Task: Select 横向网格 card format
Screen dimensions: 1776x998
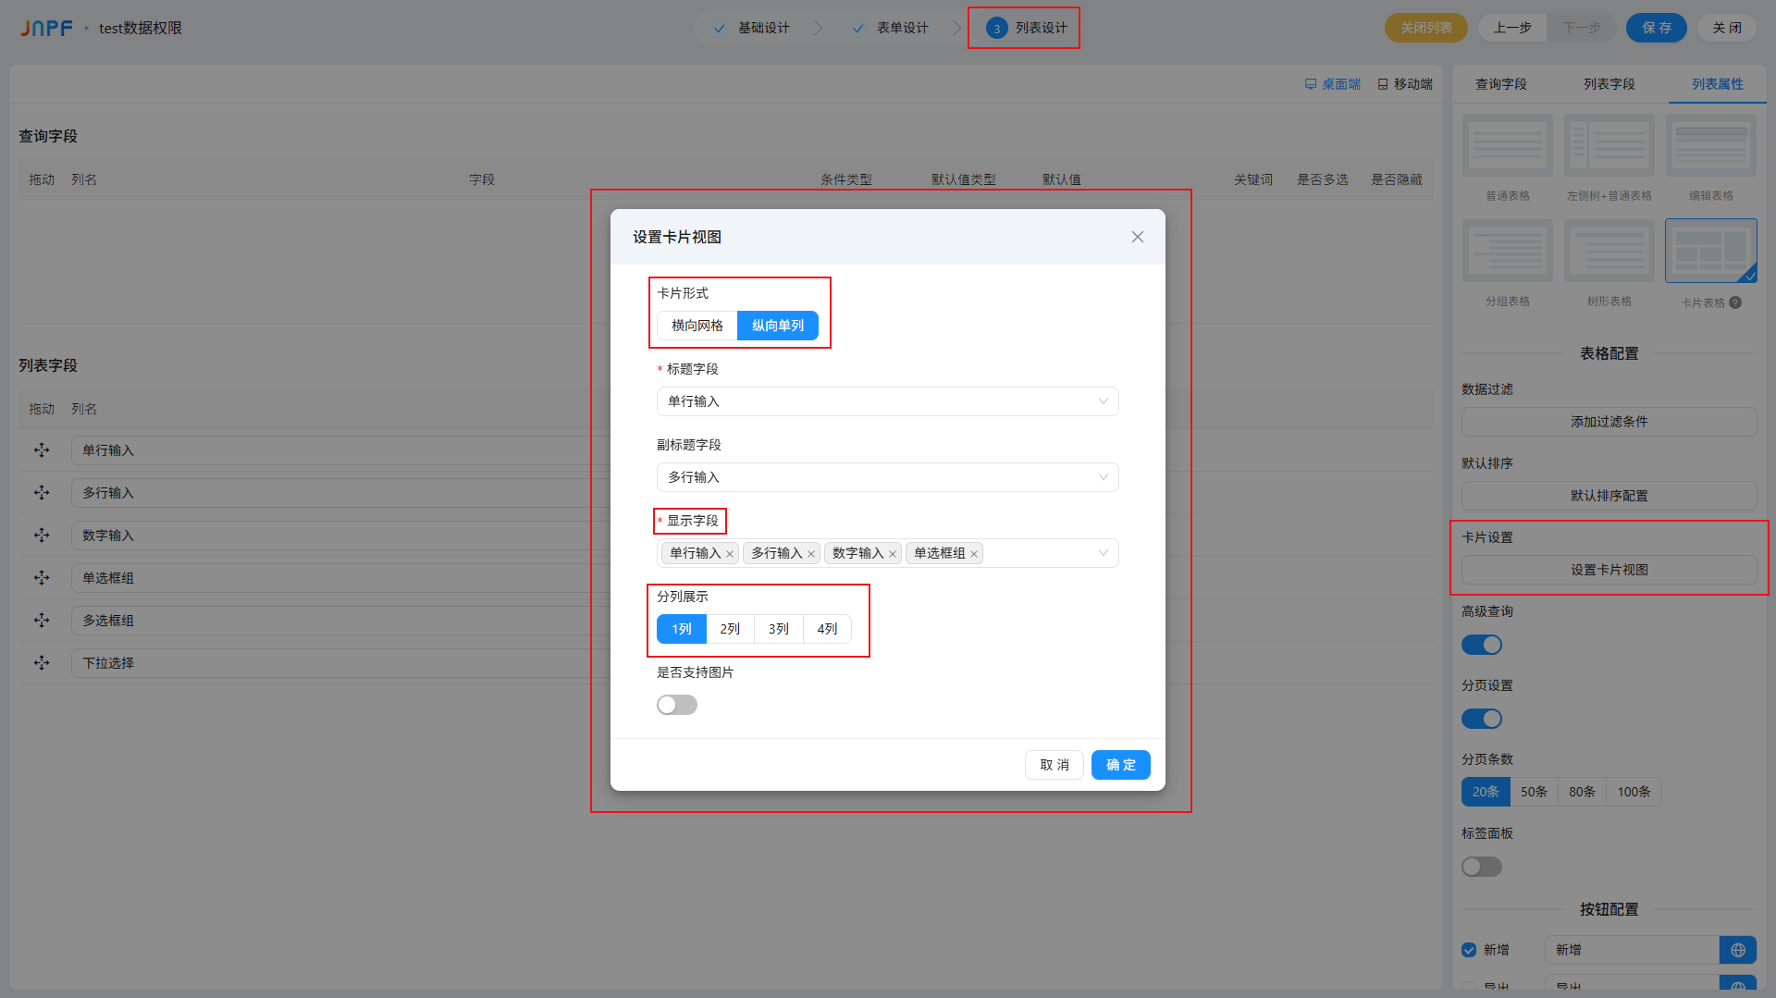Action: [697, 326]
